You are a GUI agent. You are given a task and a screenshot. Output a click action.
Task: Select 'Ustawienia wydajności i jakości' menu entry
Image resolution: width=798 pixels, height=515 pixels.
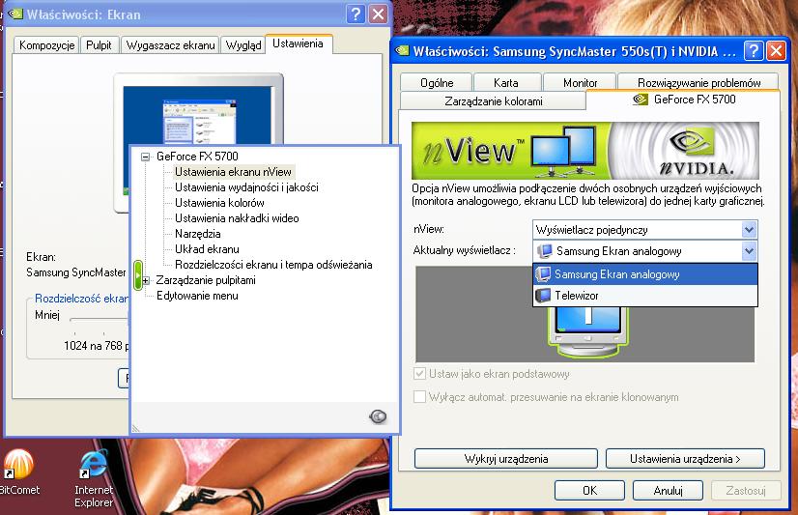tap(246, 187)
